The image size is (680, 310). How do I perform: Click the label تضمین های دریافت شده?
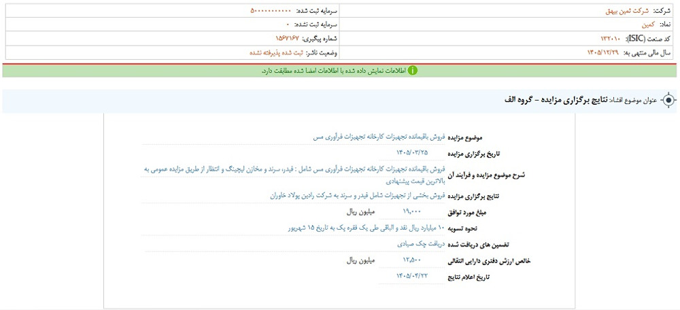[x=477, y=245]
